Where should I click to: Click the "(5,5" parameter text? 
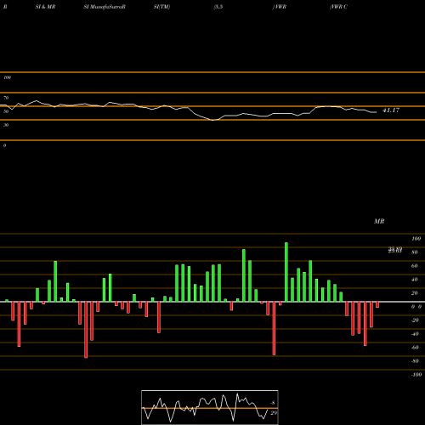pos(218,7)
